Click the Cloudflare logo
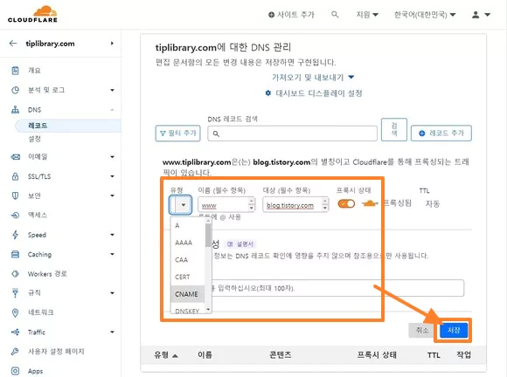Screen dimensions: 507x377 [x=32, y=14]
